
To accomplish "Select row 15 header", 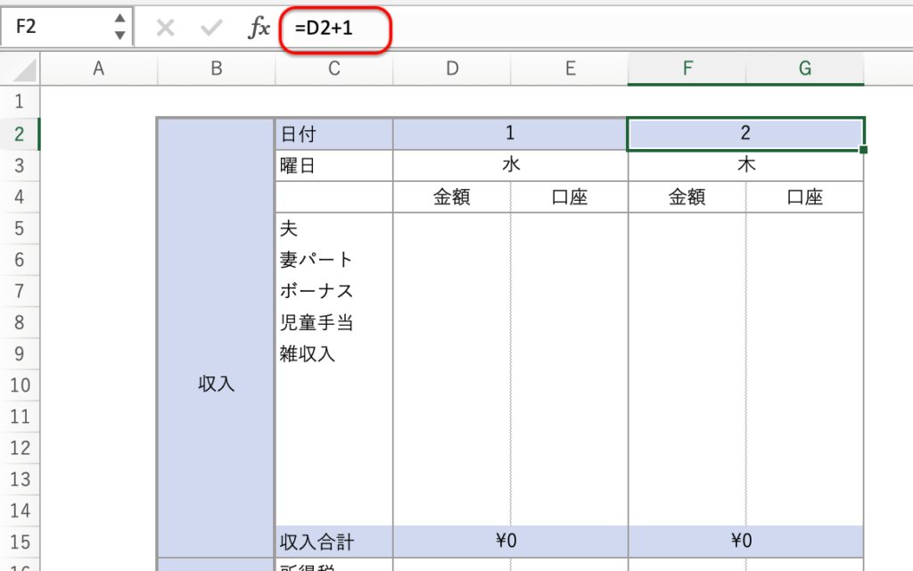I will click(x=20, y=541).
